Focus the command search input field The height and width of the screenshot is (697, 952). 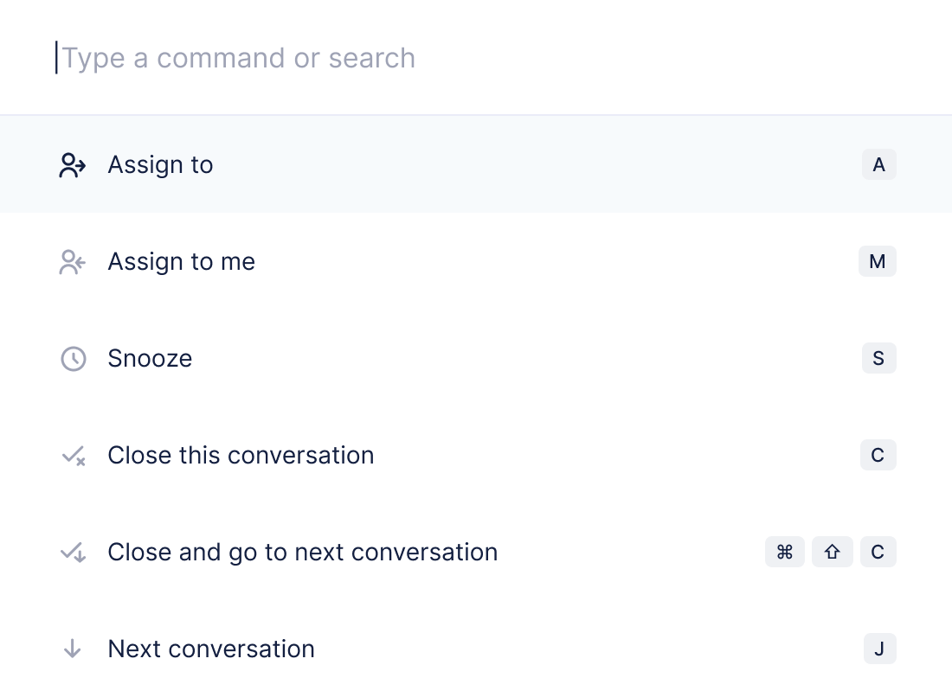tap(346, 58)
